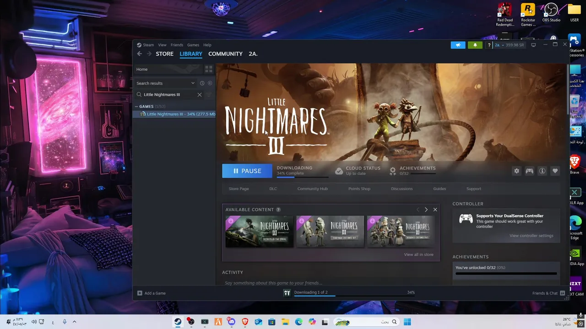This screenshot has width=586, height=329.
Task: Pause the Little Nightmares III download
Action: [x=247, y=171]
